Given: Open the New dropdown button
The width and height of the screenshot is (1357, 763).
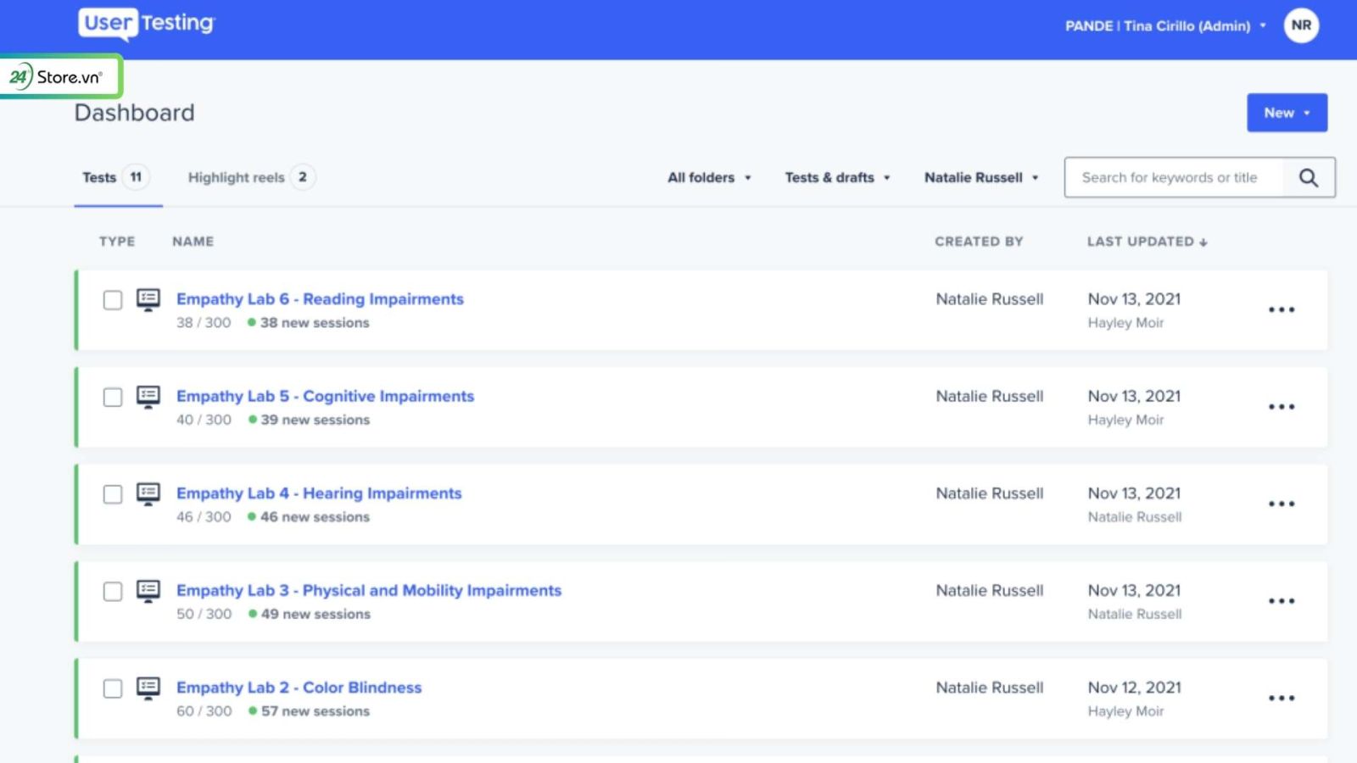Looking at the screenshot, I should tap(1287, 113).
